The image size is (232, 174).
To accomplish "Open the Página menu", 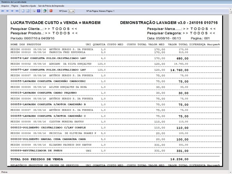I will [15, 6].
